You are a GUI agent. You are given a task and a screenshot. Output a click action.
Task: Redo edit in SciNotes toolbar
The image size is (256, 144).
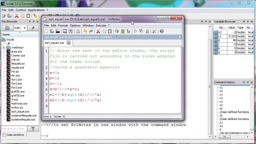(x=91, y=31)
